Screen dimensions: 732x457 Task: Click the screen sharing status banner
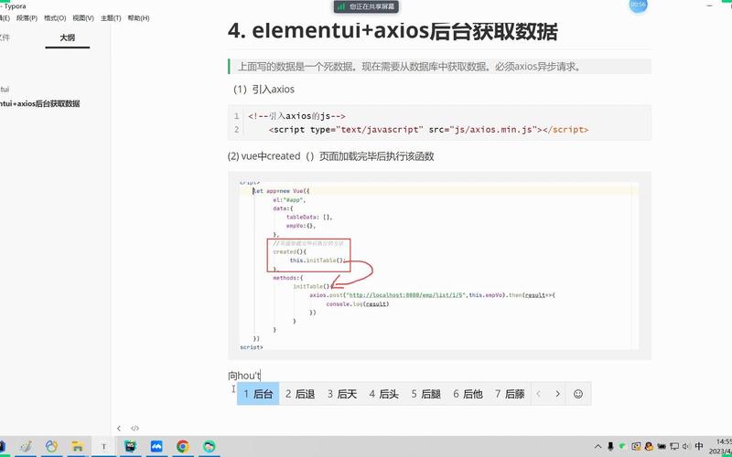pos(367,6)
